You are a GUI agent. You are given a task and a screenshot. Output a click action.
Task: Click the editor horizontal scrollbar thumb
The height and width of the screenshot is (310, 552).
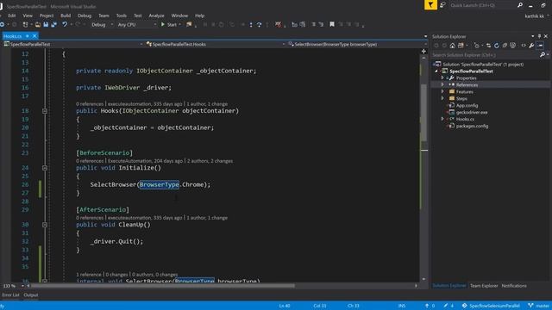163,286
